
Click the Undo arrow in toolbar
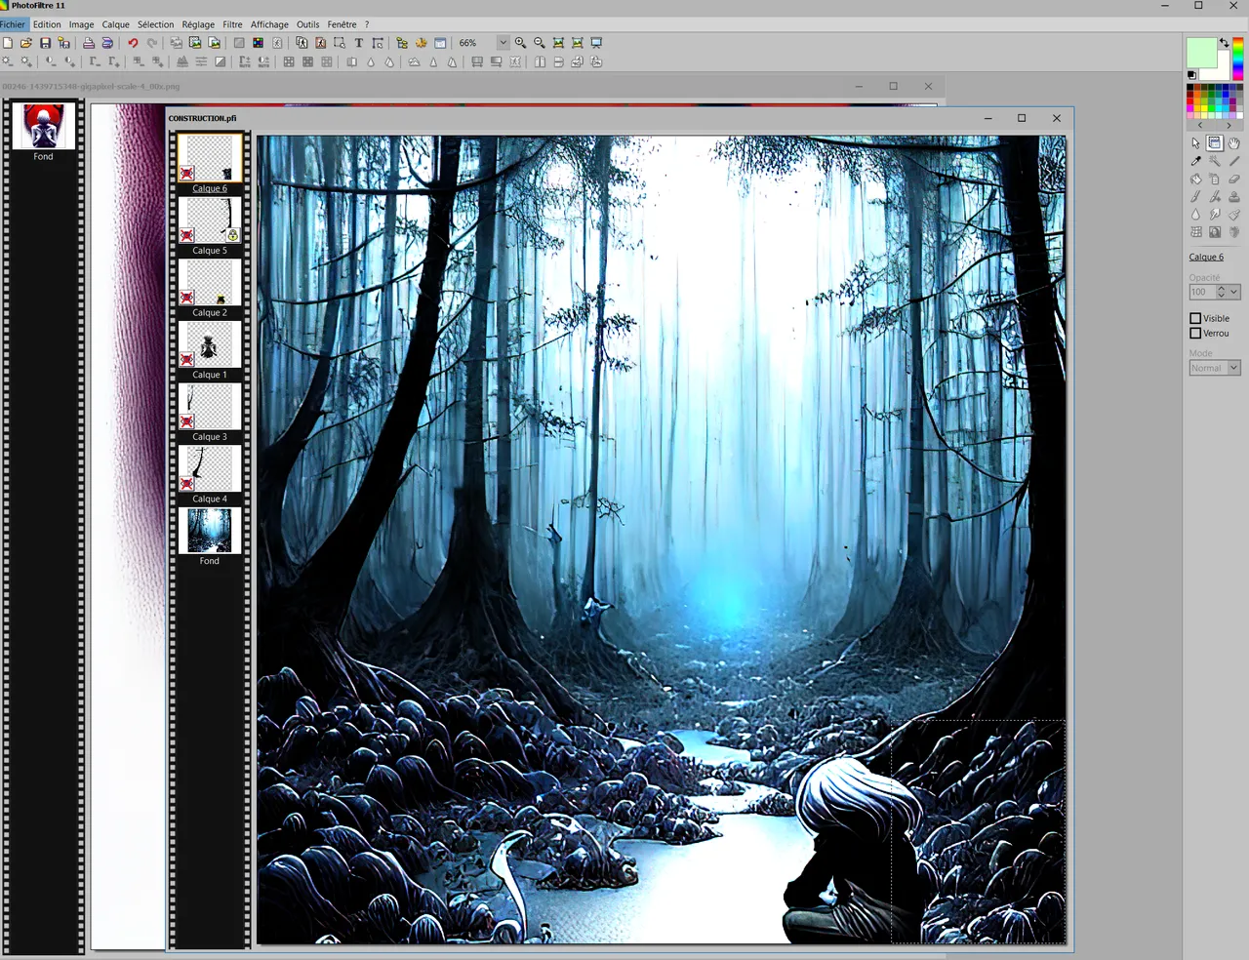[133, 43]
